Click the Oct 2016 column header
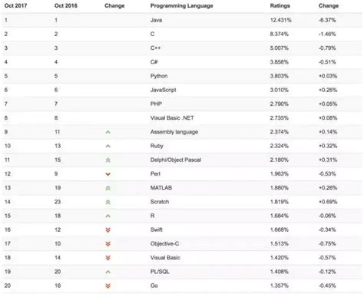This screenshot has height=297, width=364. [x=66, y=5]
